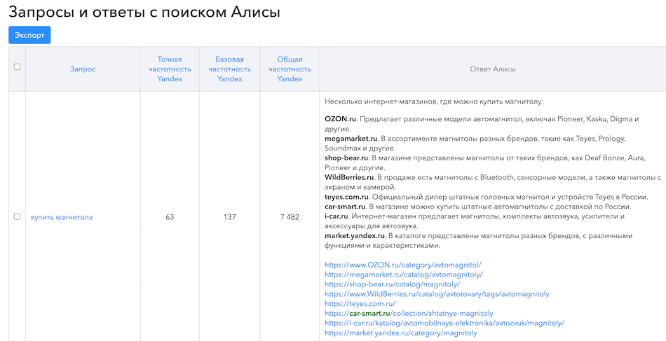Click bold car-smart.ru in the answer text
Image resolution: width=666 pixels, height=341 pixels.
345,207
